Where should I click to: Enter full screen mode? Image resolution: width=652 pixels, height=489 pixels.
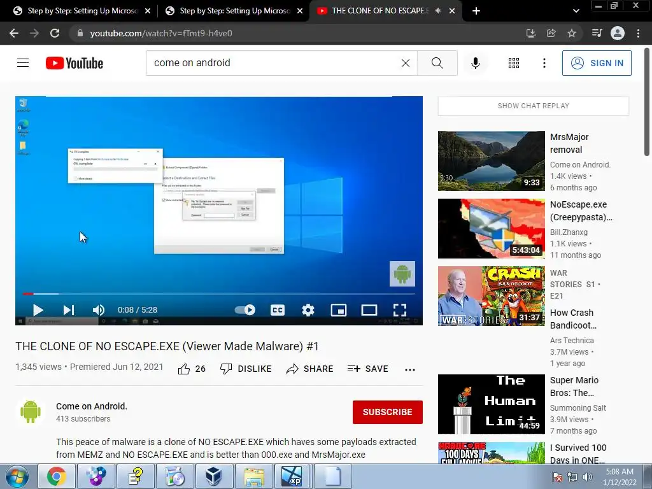[x=400, y=310]
